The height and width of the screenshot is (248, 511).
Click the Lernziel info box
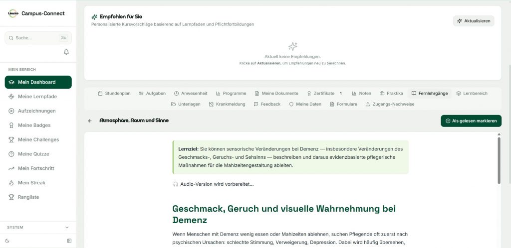coord(290,157)
